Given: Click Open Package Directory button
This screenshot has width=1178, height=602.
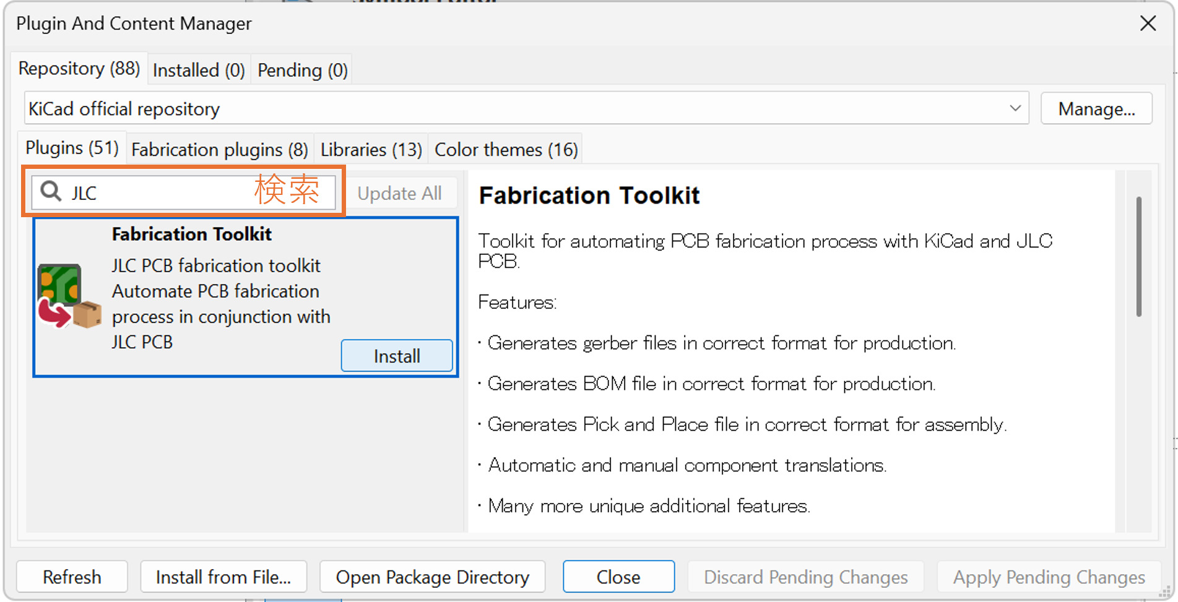Looking at the screenshot, I should pyautogui.click(x=432, y=577).
